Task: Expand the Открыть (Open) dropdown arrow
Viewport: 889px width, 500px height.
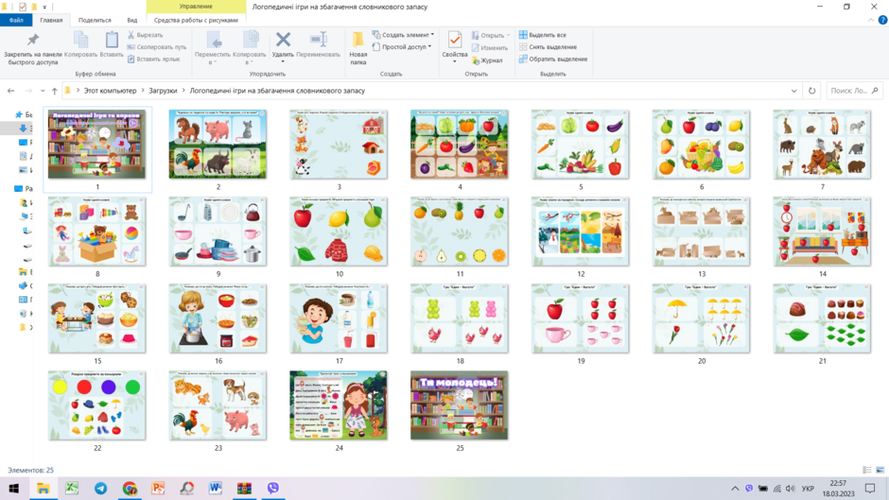Action: click(508, 35)
